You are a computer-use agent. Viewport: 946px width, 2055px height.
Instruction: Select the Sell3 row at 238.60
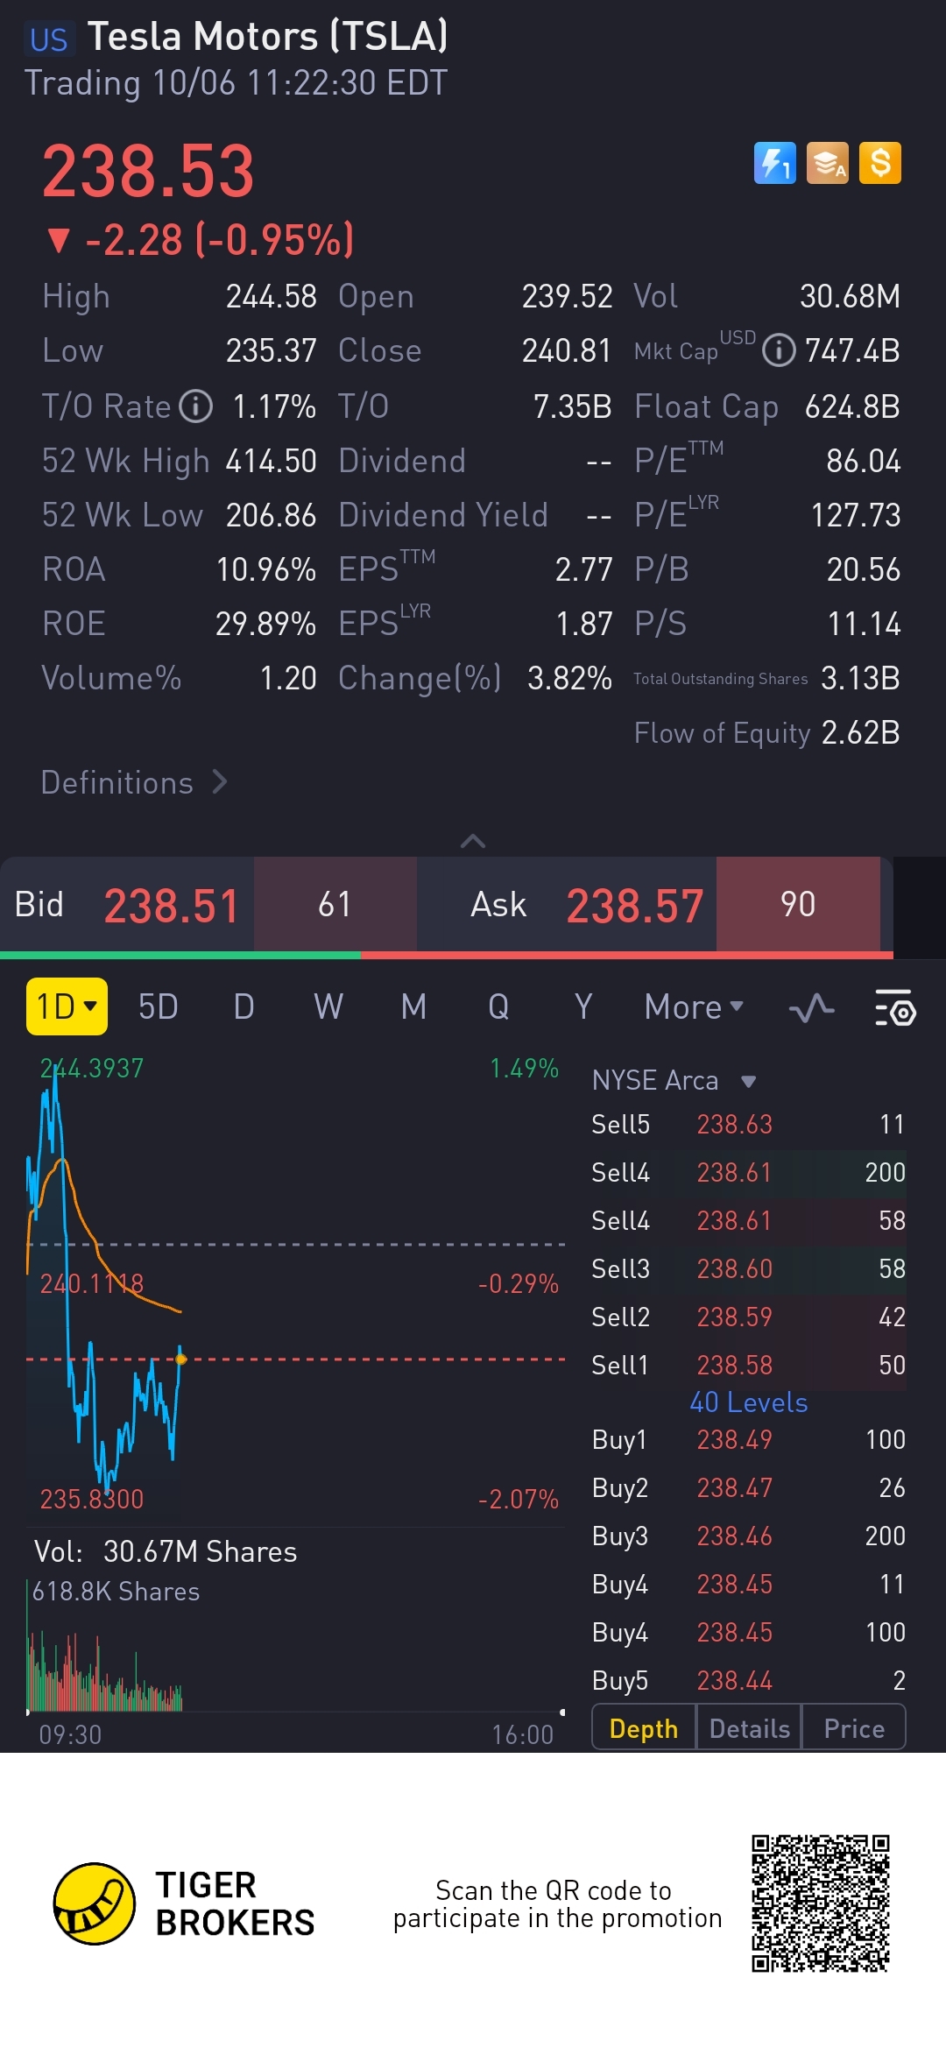pos(749,1268)
